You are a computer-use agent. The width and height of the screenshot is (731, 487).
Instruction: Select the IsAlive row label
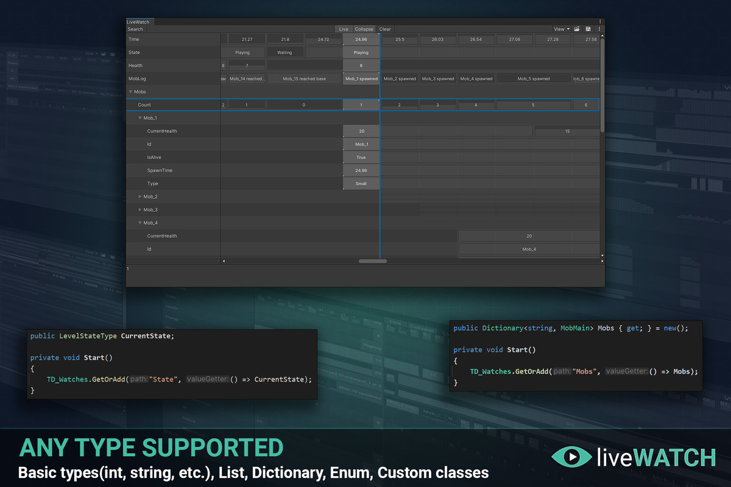pyautogui.click(x=154, y=157)
